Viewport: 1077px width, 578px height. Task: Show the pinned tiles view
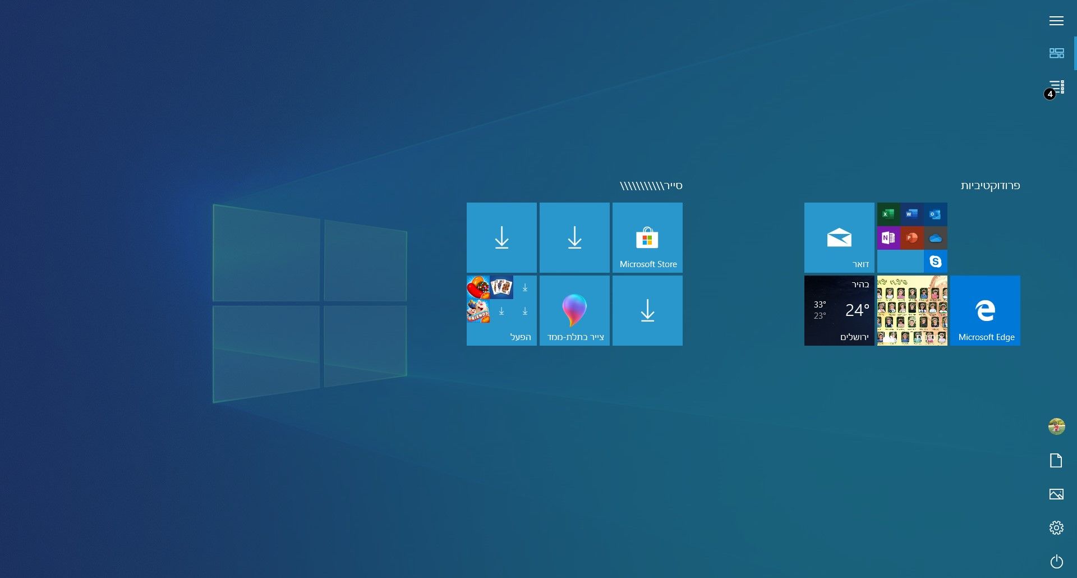(x=1056, y=53)
